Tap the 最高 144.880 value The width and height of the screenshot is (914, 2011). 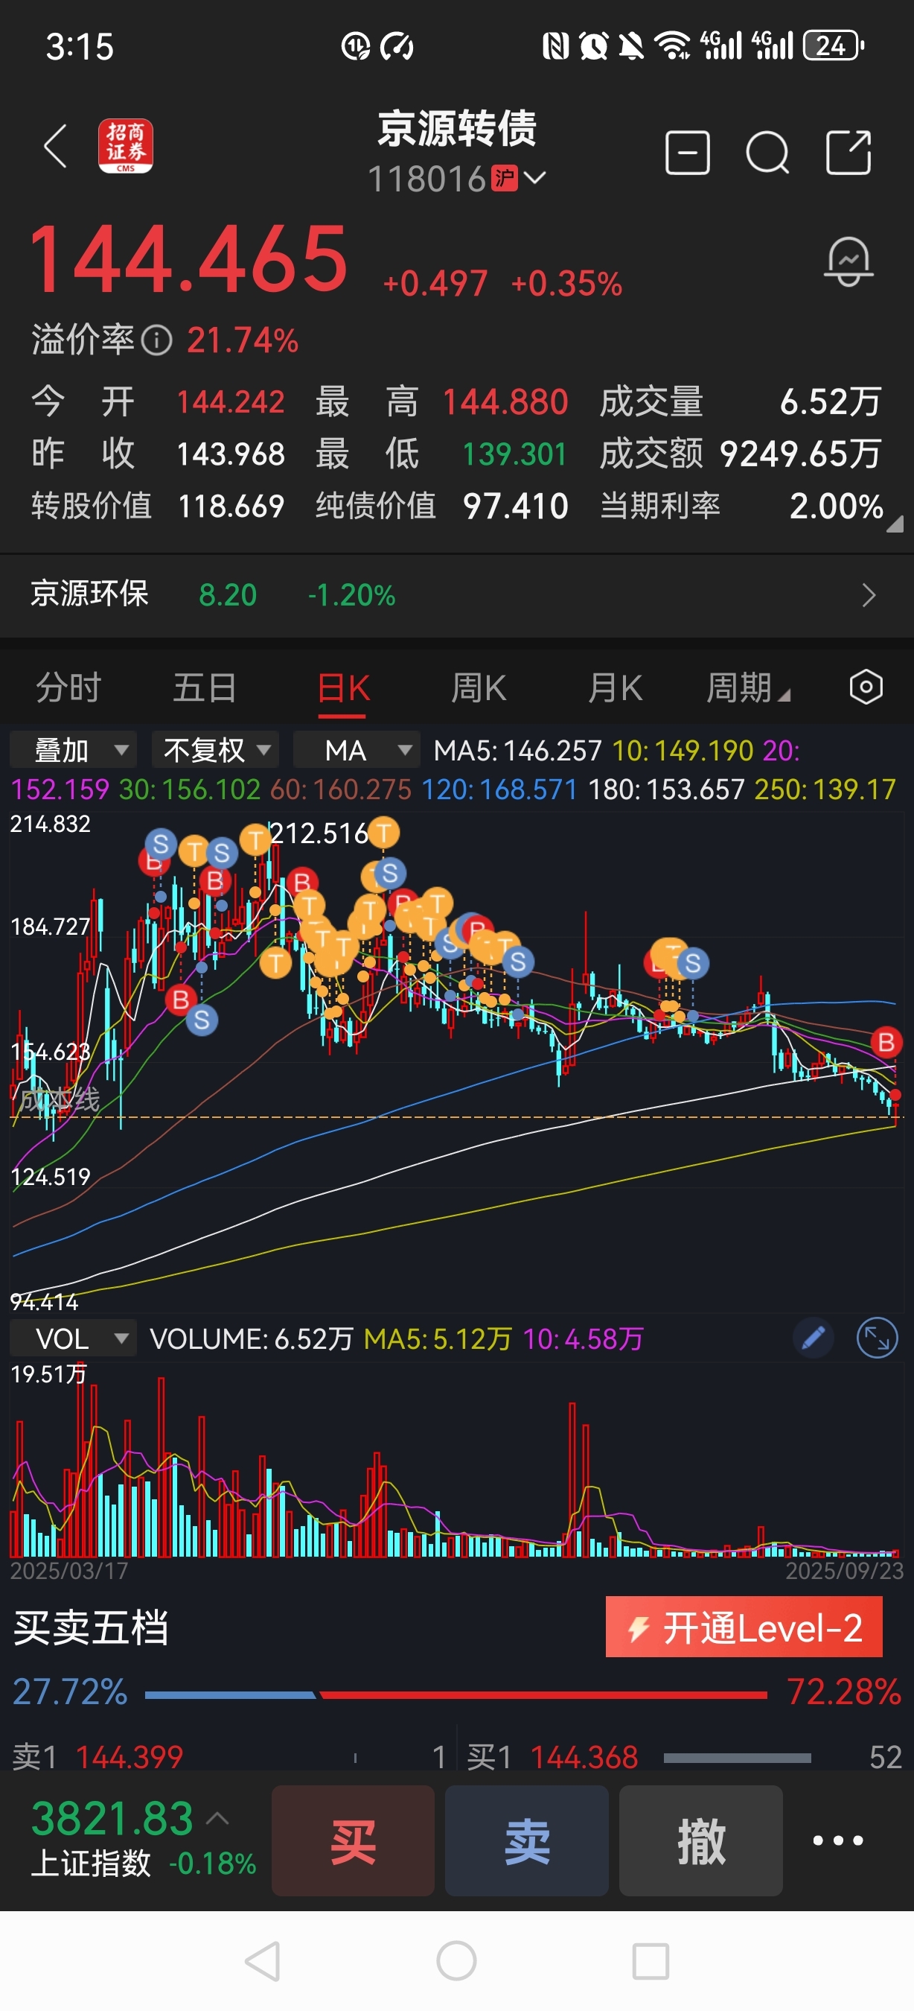coord(505,402)
